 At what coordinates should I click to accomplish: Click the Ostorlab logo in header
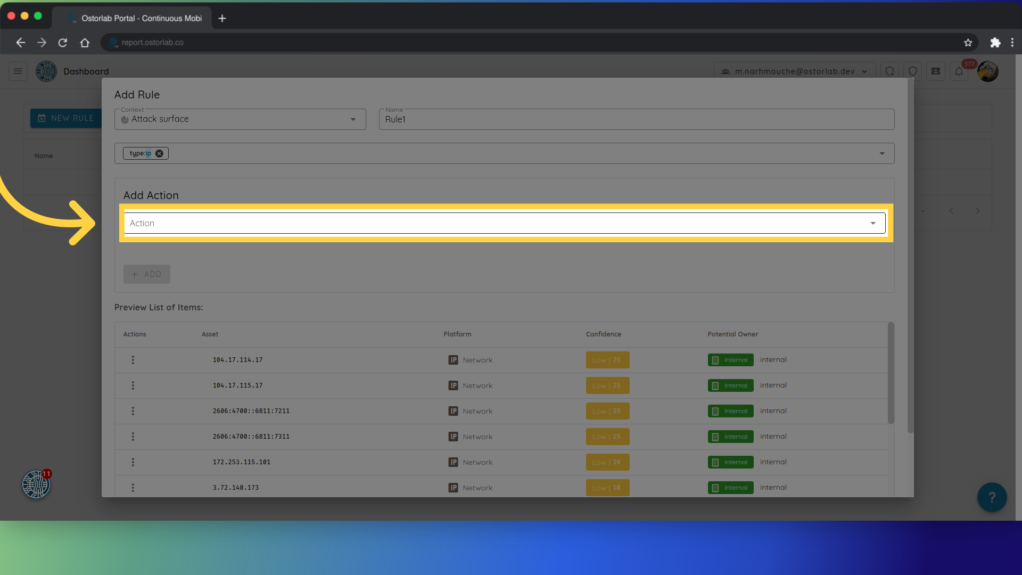(46, 71)
